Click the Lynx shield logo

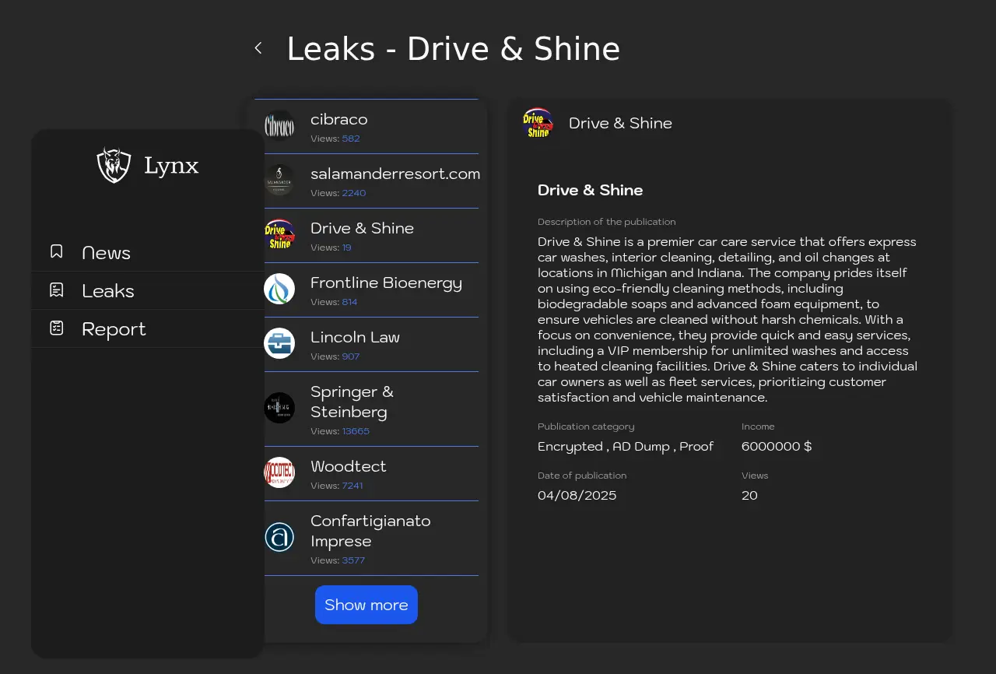coord(114,165)
